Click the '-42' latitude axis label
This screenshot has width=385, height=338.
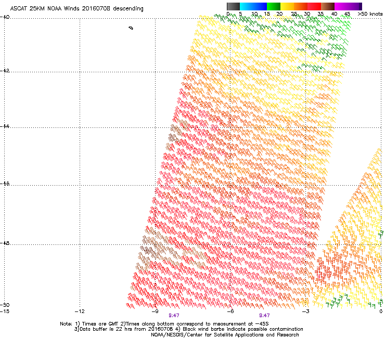pos(5,71)
